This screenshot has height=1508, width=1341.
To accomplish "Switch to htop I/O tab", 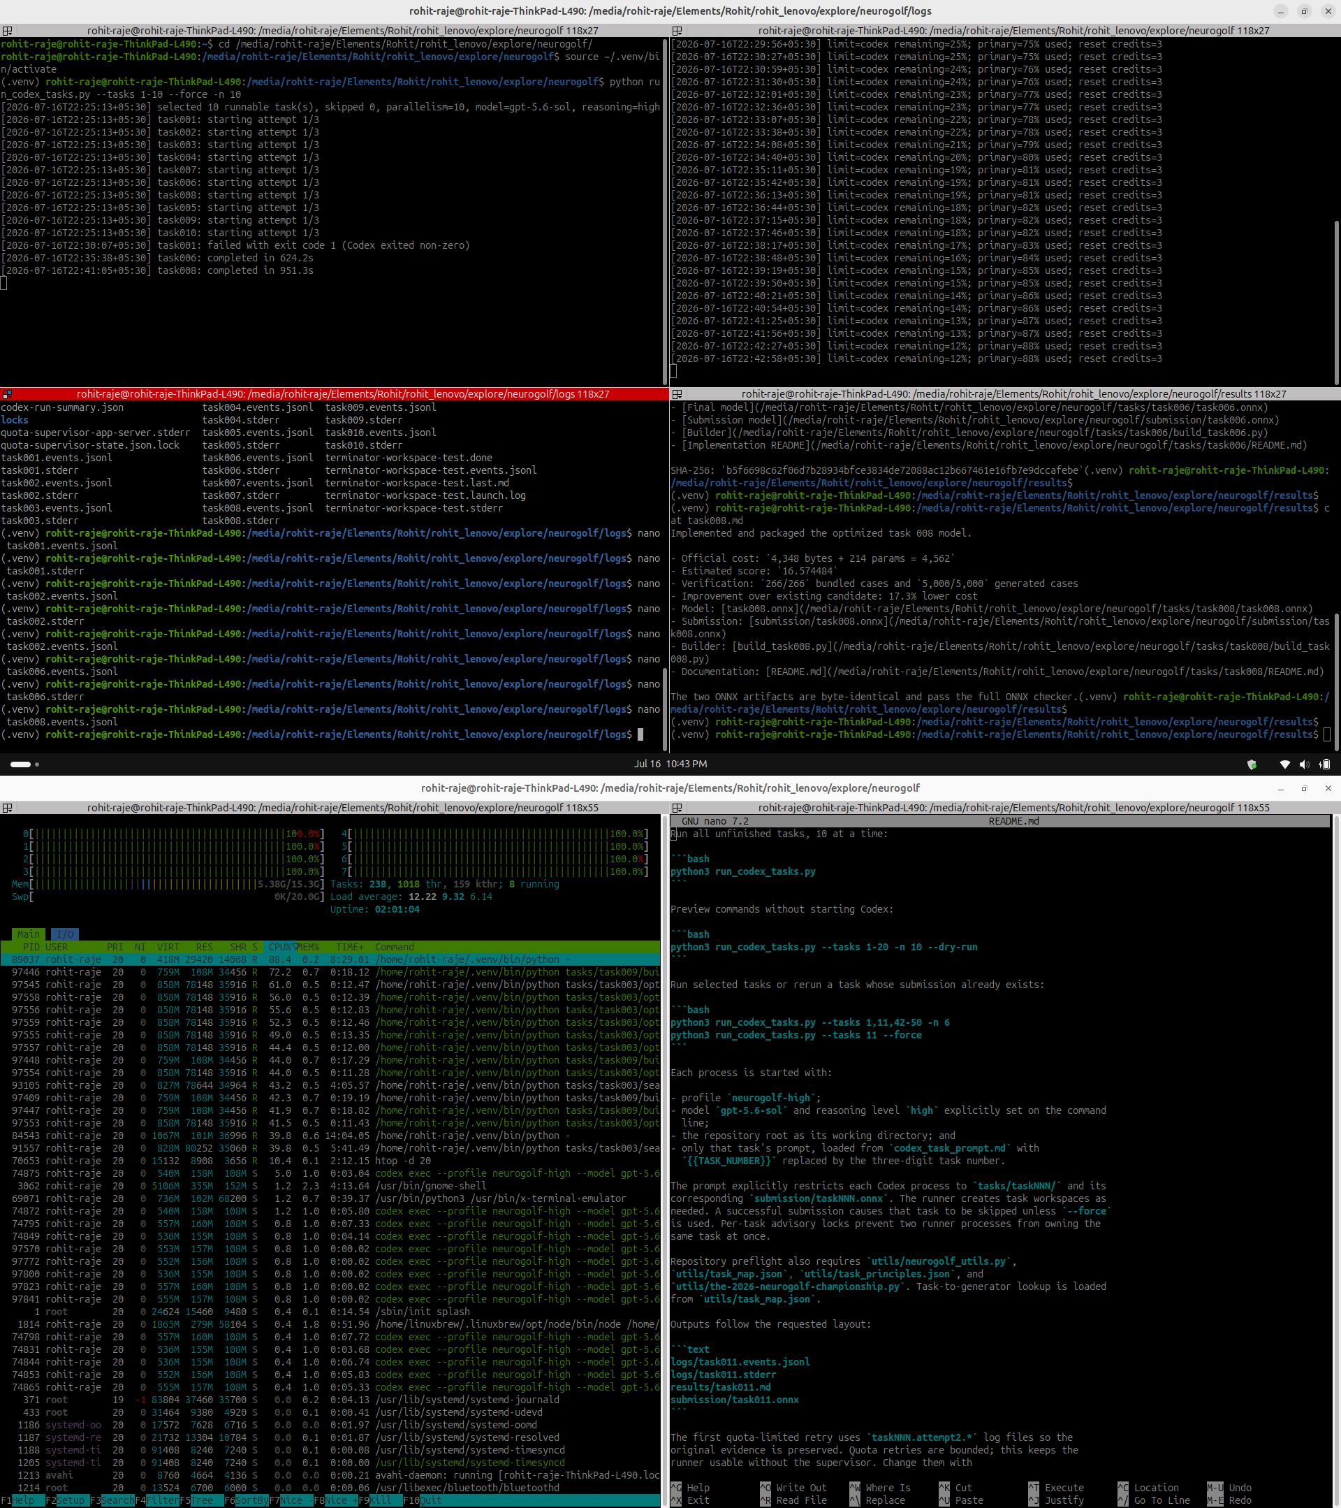I will click(65, 935).
